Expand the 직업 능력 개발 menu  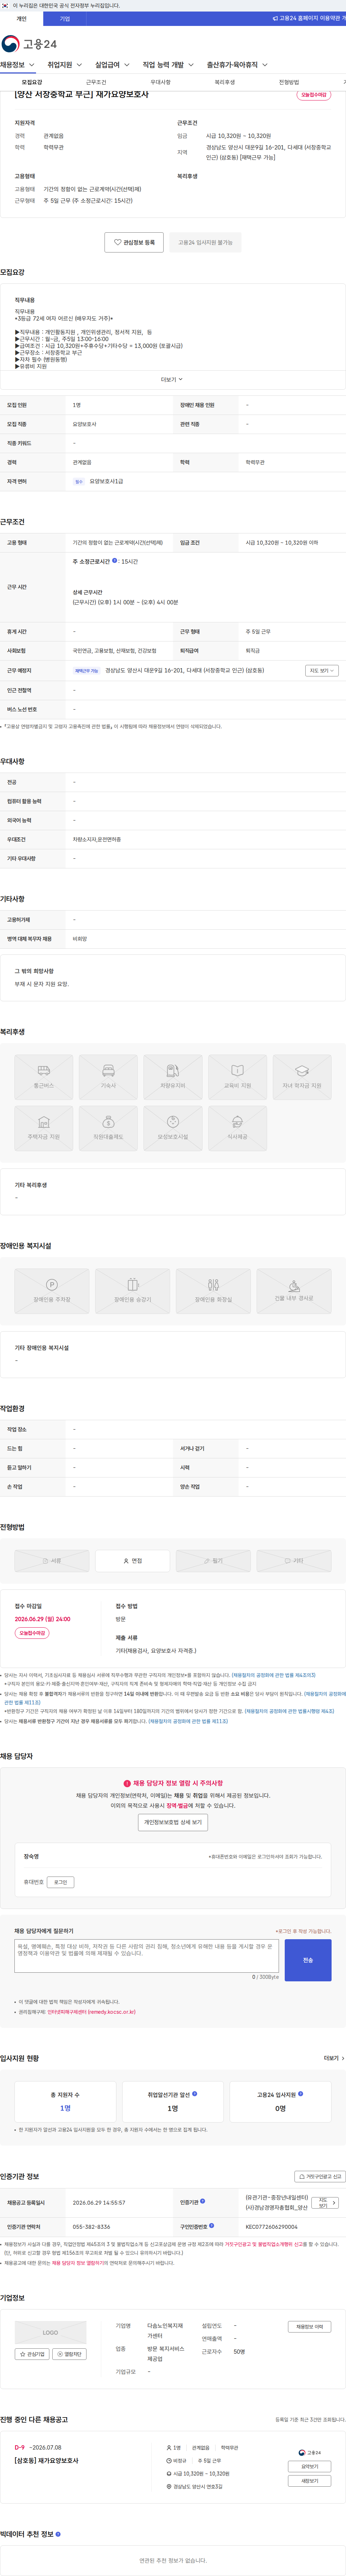[168, 65]
